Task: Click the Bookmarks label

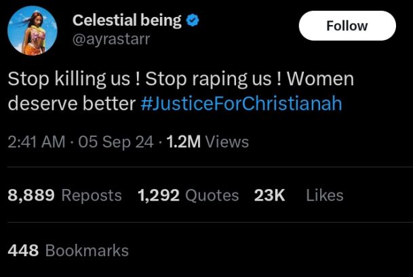Action: tap(87, 251)
